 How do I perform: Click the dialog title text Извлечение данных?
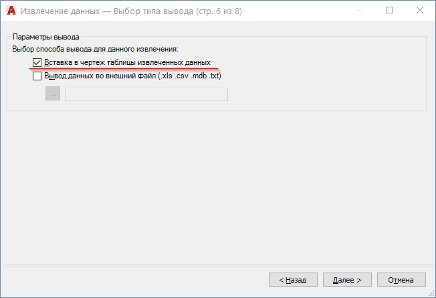tap(60, 11)
